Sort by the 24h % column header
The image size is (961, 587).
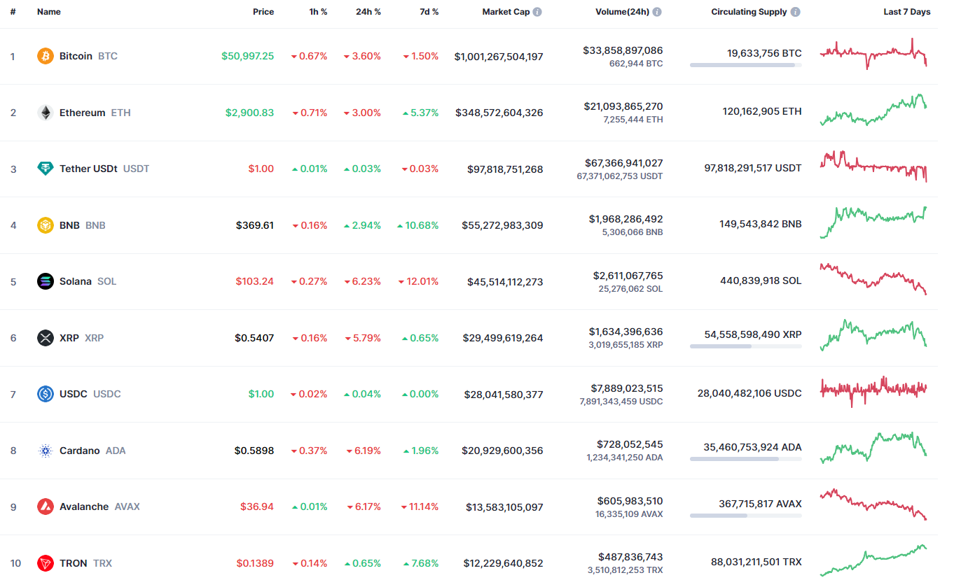pyautogui.click(x=368, y=12)
